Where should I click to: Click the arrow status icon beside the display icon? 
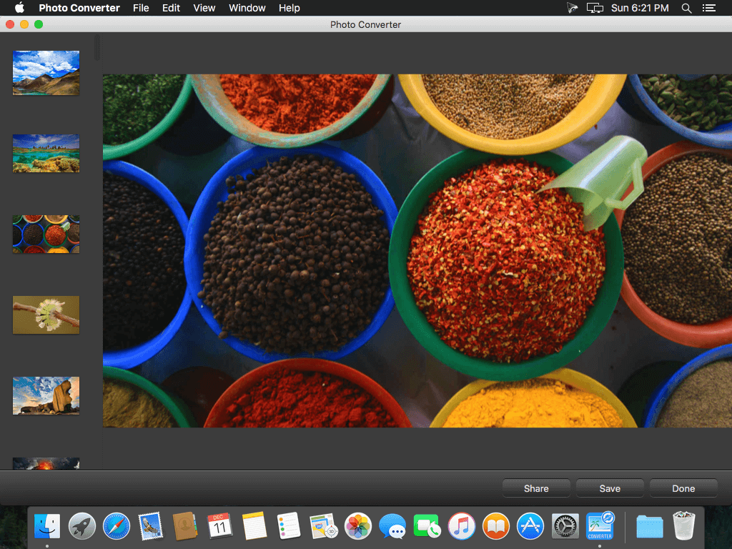[573, 8]
